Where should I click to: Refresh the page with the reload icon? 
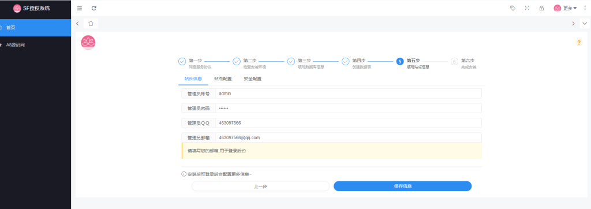(94, 8)
